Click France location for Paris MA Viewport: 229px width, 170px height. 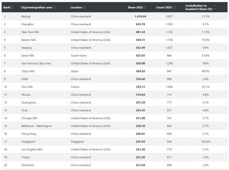[75, 87]
